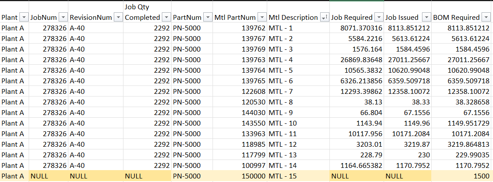The image size is (493, 182).
Task: Expand the RevisionNum filter arrow
Action: pos(118,18)
